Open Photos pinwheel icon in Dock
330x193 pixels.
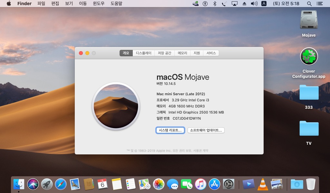tap(159, 184)
